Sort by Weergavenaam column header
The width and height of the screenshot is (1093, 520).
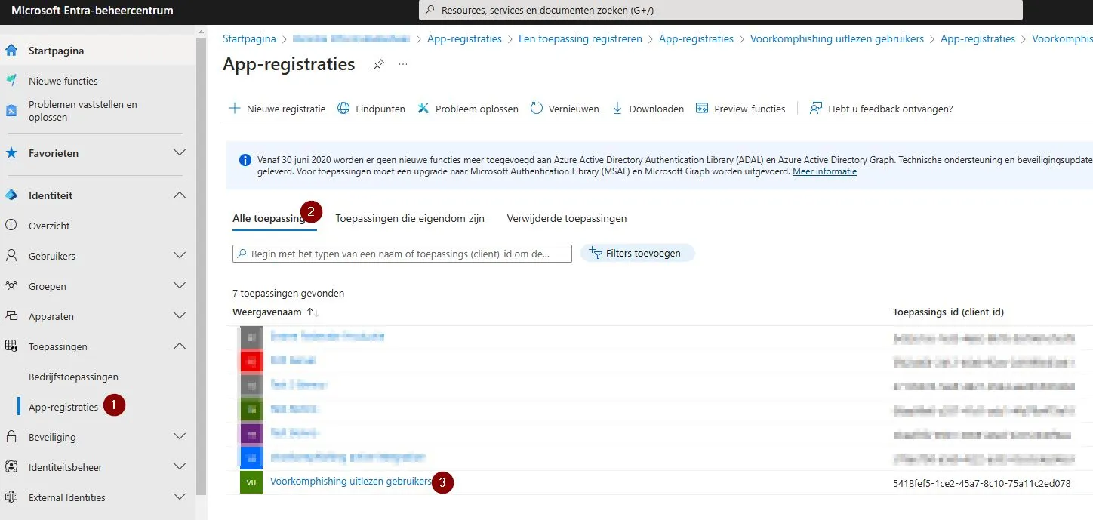(x=267, y=312)
